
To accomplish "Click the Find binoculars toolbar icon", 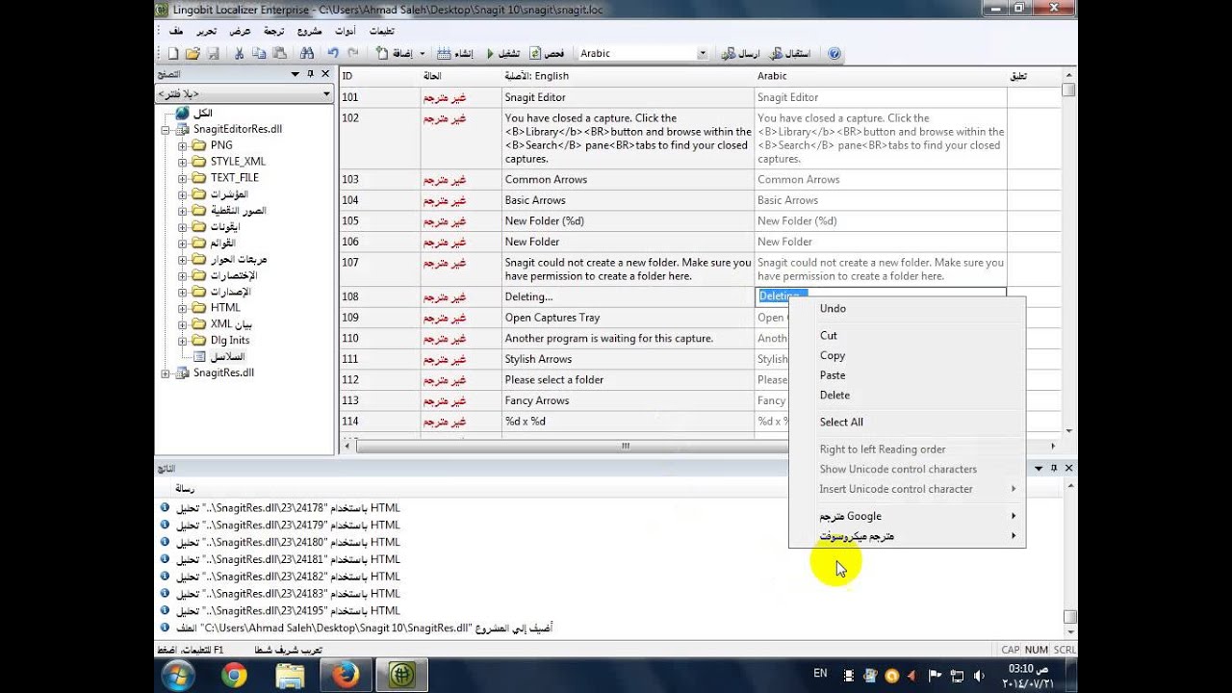I will pyautogui.click(x=307, y=54).
